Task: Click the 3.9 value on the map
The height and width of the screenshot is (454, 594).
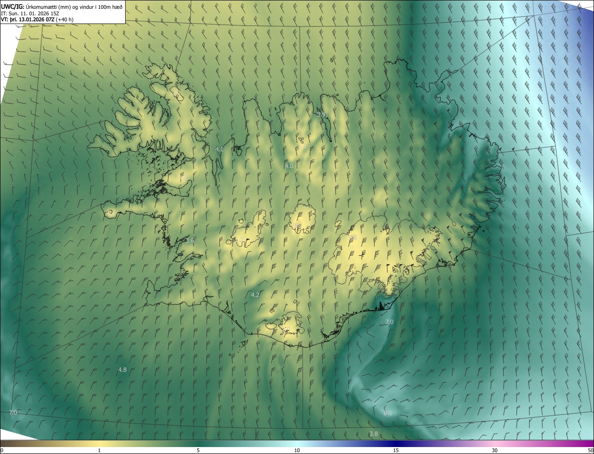Action: pos(321,115)
